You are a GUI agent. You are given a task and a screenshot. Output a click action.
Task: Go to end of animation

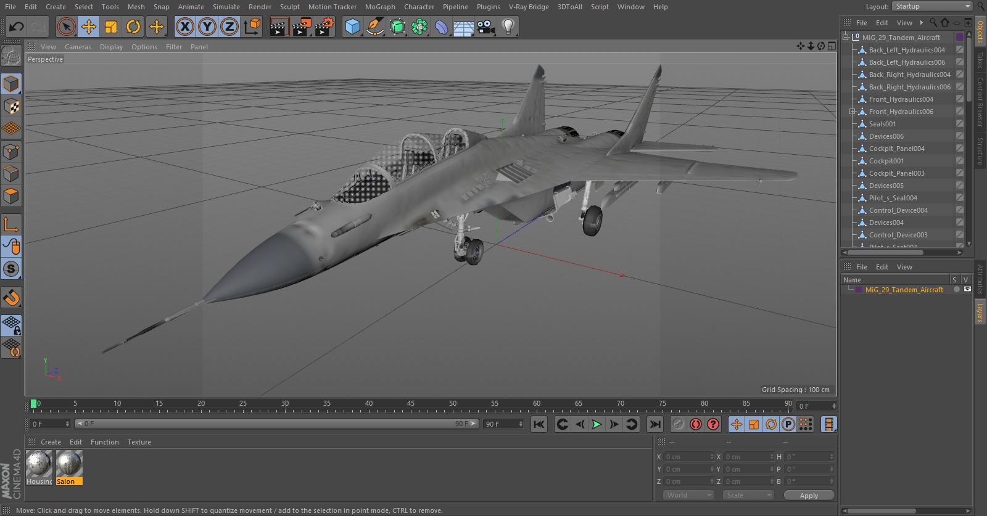(655, 424)
